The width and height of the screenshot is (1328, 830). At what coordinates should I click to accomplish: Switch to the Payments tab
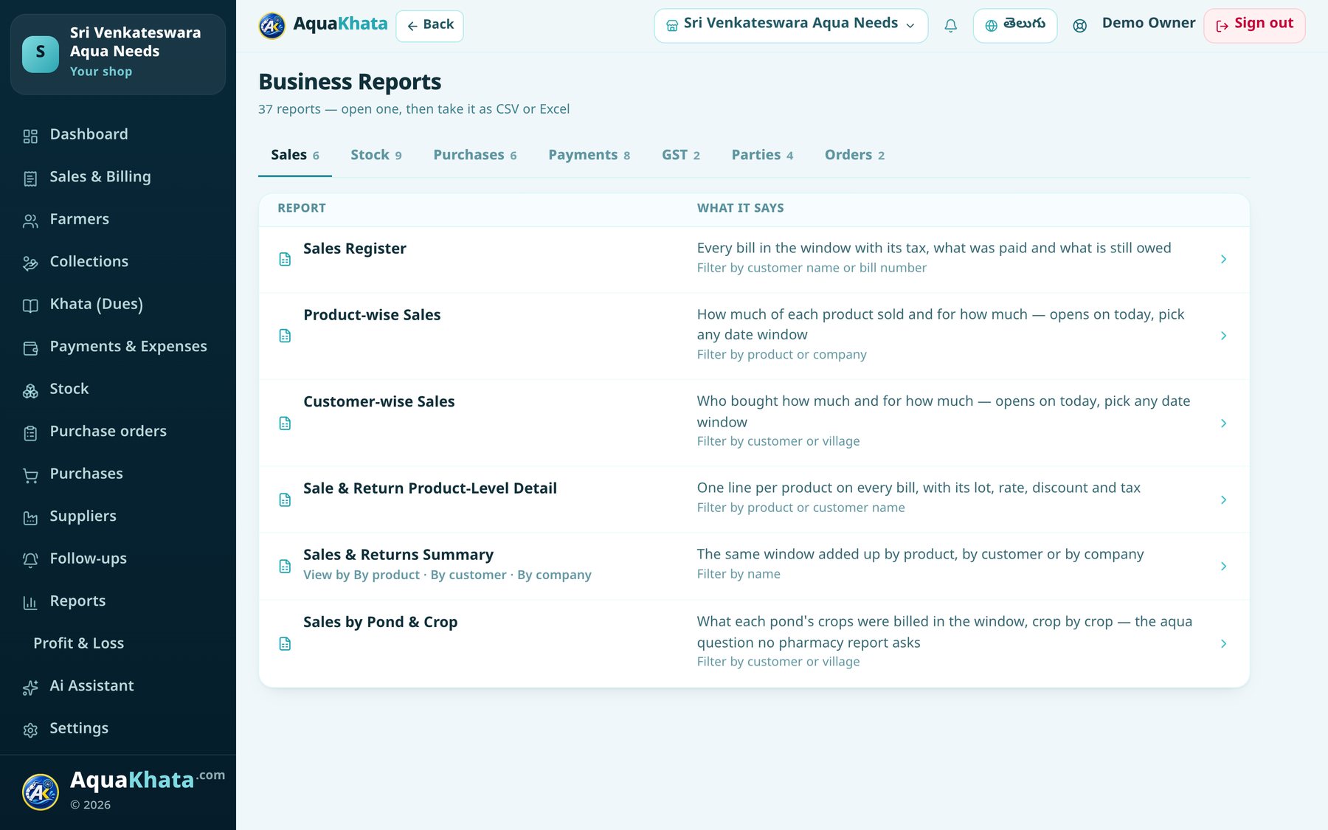point(589,155)
